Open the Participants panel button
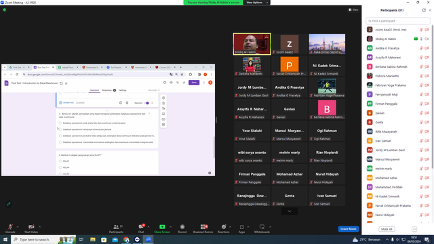434x244 pixels. pos(116,228)
